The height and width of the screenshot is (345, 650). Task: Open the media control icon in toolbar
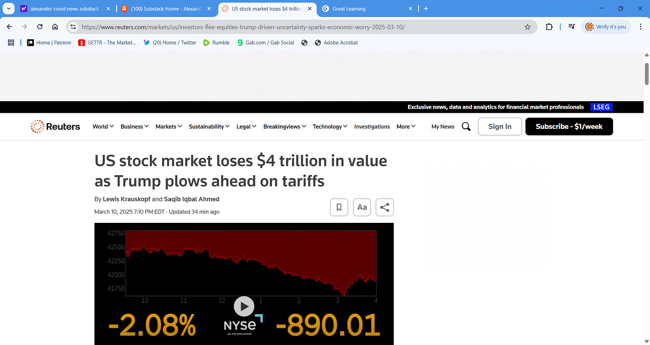tap(571, 27)
